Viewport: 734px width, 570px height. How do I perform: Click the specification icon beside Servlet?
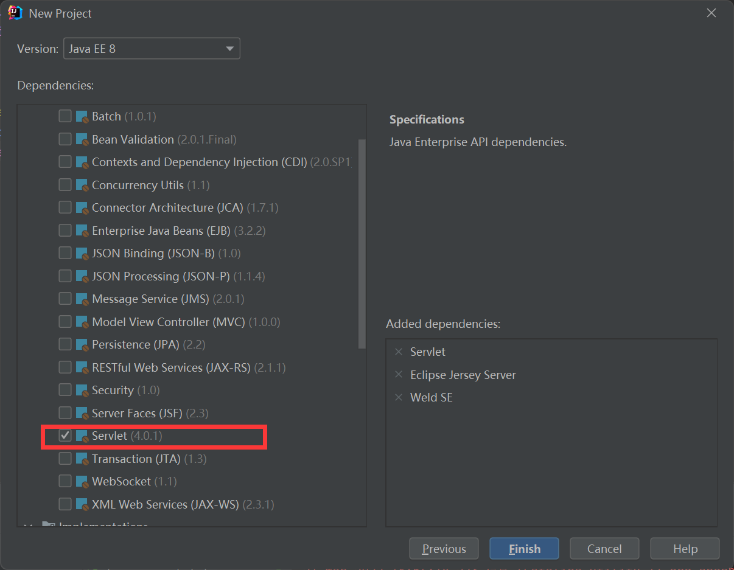coord(83,436)
